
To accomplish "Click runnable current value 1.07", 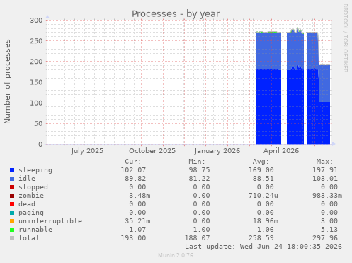I will (x=137, y=230).
